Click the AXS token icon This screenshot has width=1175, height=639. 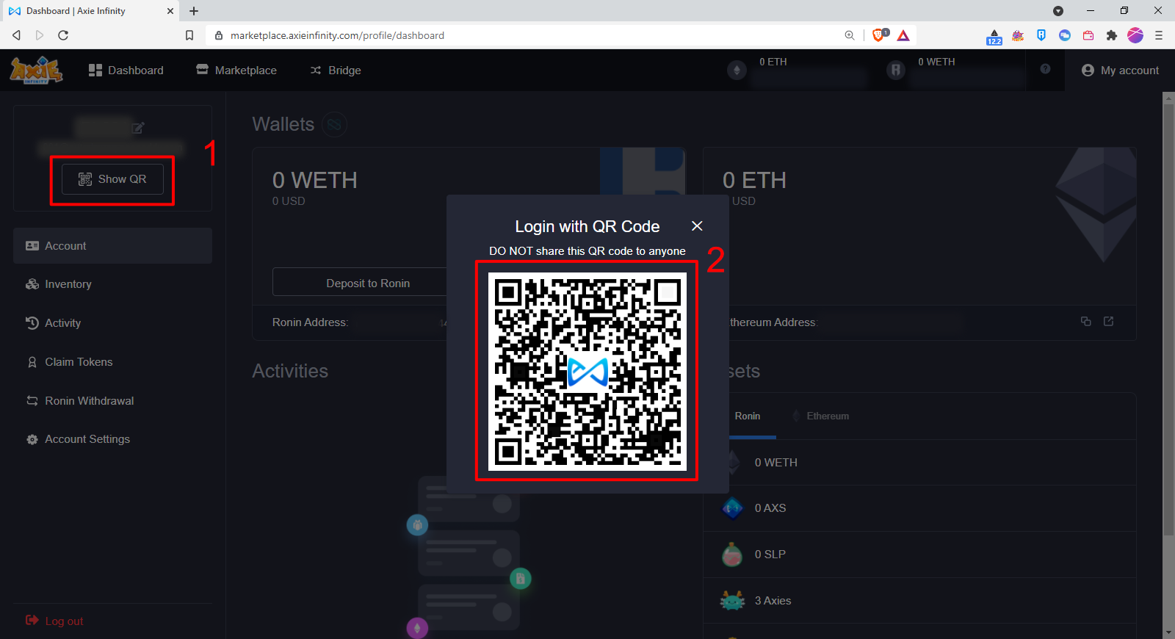pos(732,508)
